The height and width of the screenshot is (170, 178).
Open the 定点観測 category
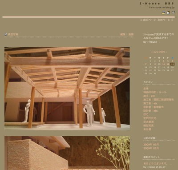point(149,122)
